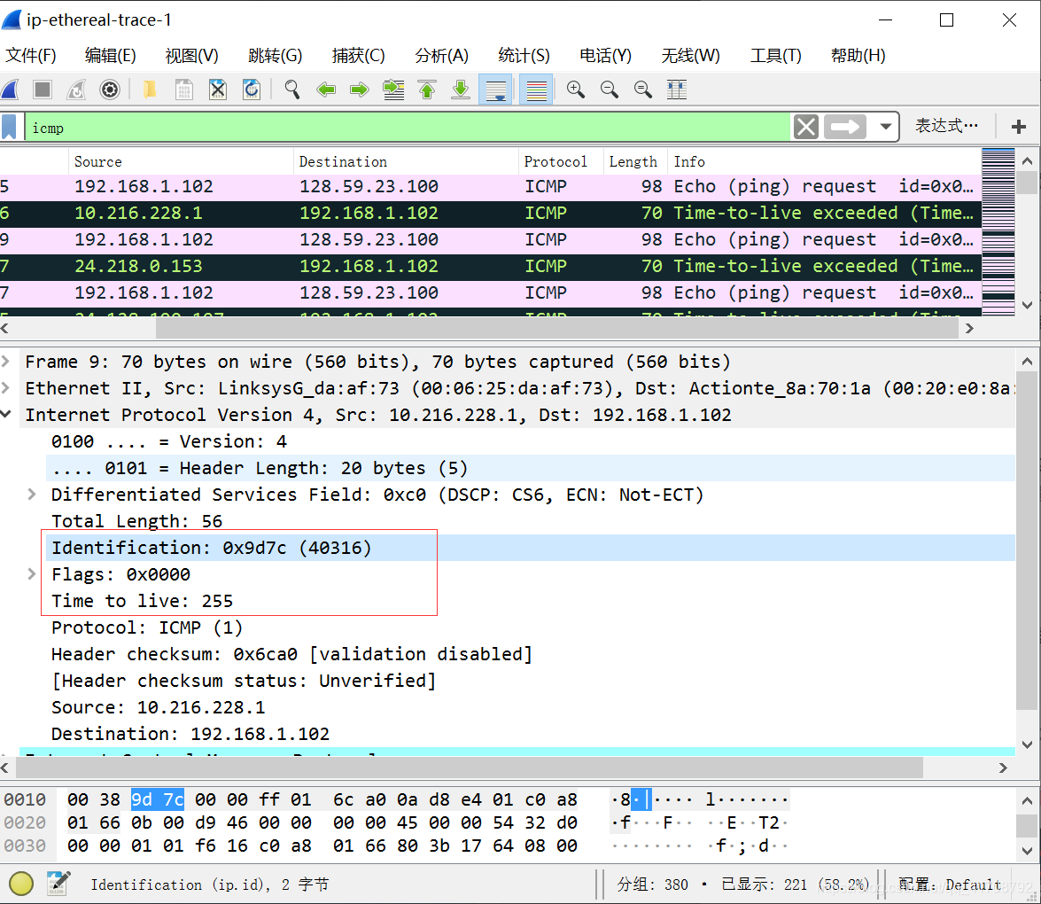Image resolution: width=1041 pixels, height=904 pixels.
Task: Open the 工具(T) menu
Action: [775, 55]
